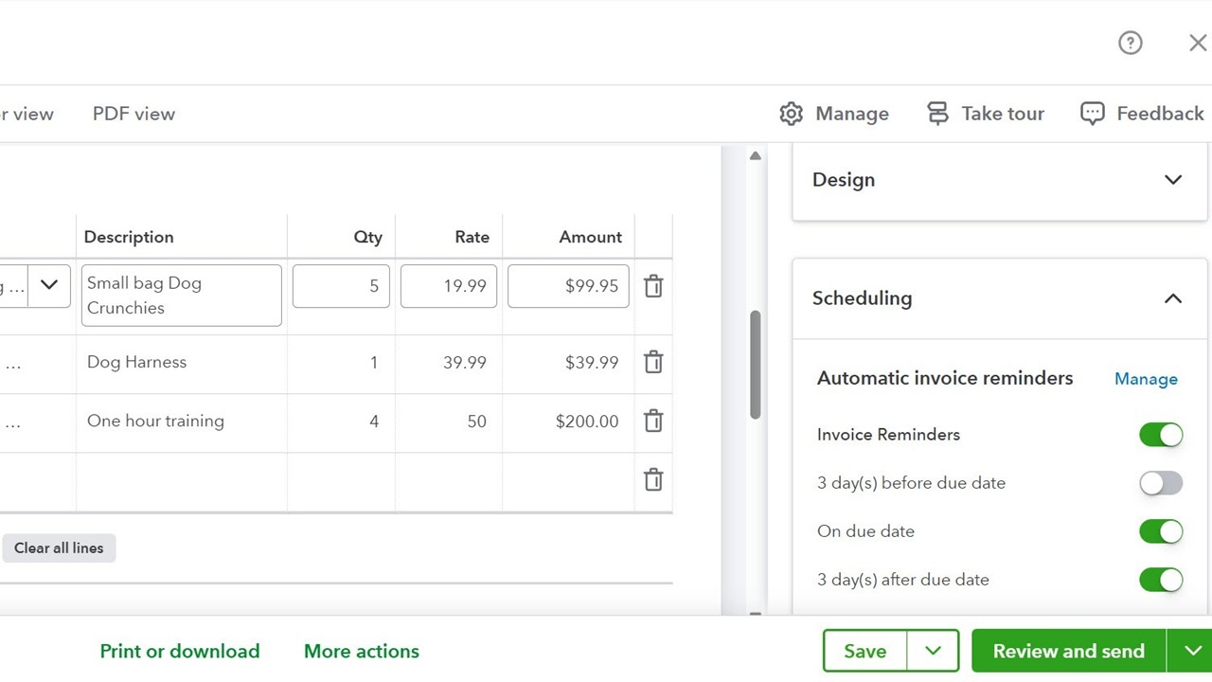The image size is (1212, 682).
Task: Select the Dog Harness description cell
Action: (182, 363)
